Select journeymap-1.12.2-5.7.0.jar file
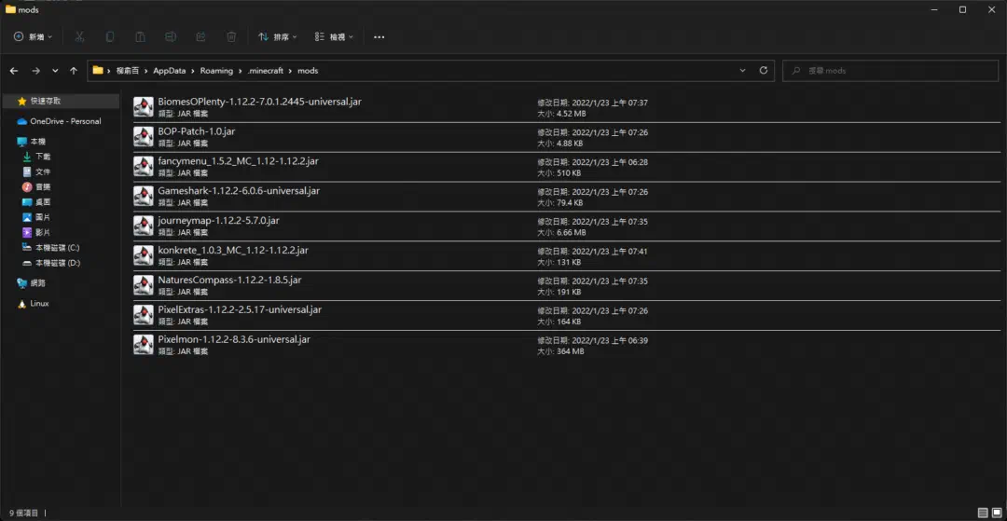 [567, 226]
